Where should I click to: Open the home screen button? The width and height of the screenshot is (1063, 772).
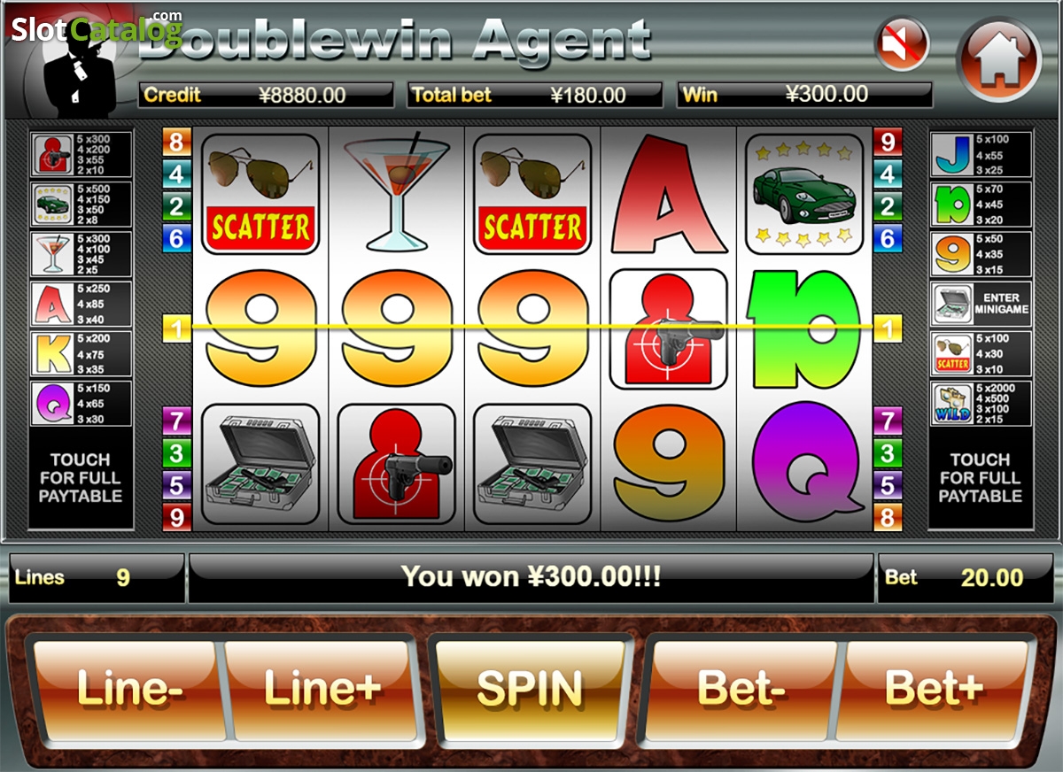tap(998, 58)
